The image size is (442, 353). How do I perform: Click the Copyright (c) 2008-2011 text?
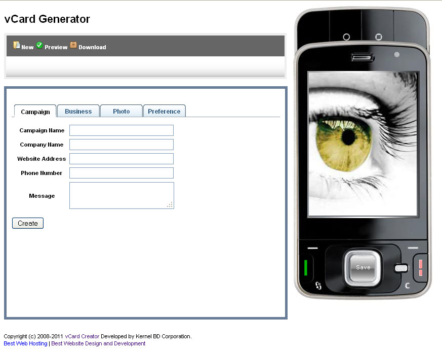point(33,336)
